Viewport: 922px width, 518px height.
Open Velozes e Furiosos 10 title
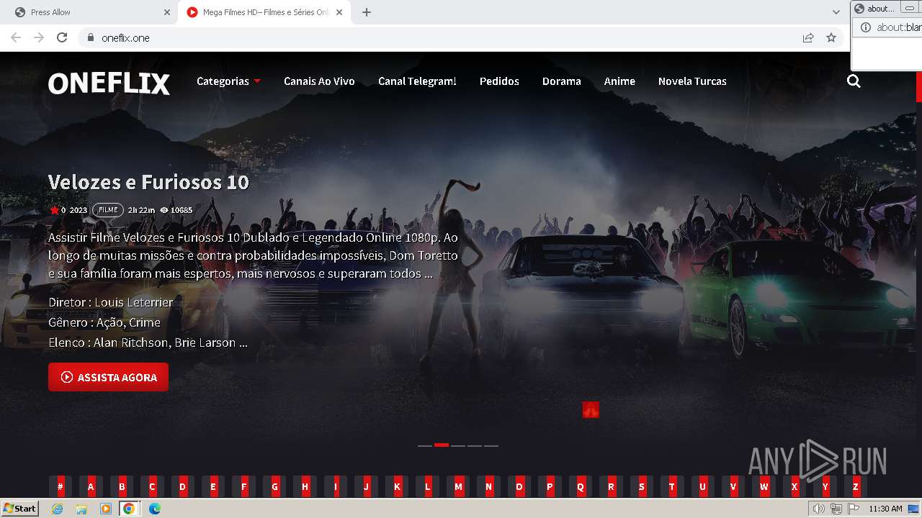point(148,182)
